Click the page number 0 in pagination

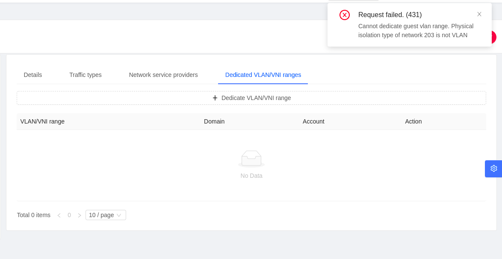(x=69, y=215)
